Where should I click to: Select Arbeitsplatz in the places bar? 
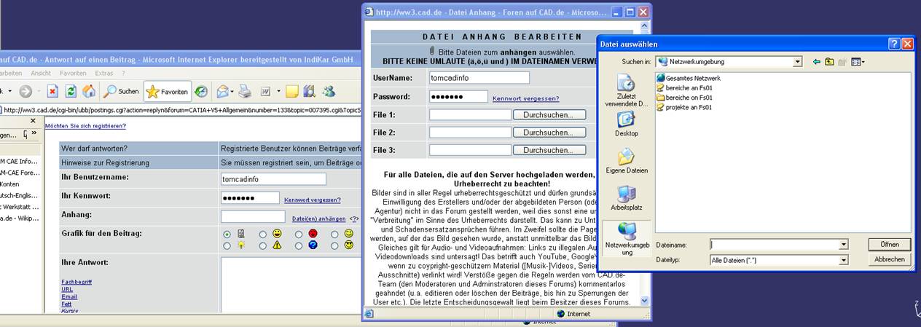pos(627,199)
